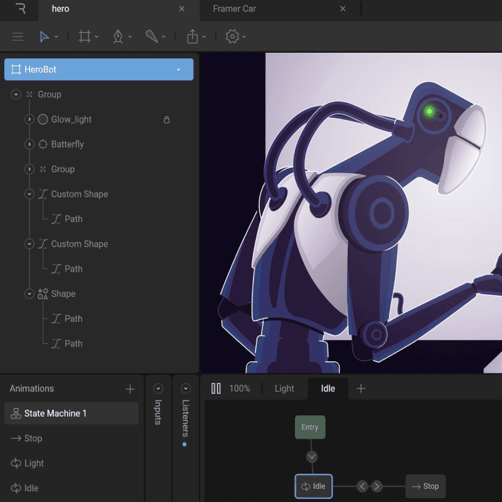502x502 pixels.
Task: Open the HeroBot artboard dropdown
Action: click(x=178, y=70)
